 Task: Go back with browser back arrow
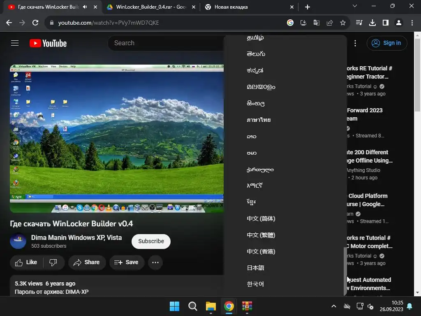click(x=9, y=23)
